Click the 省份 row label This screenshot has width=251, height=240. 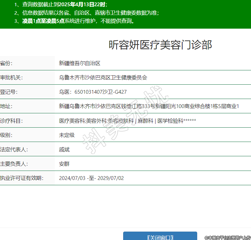pyautogui.click(x=7, y=63)
